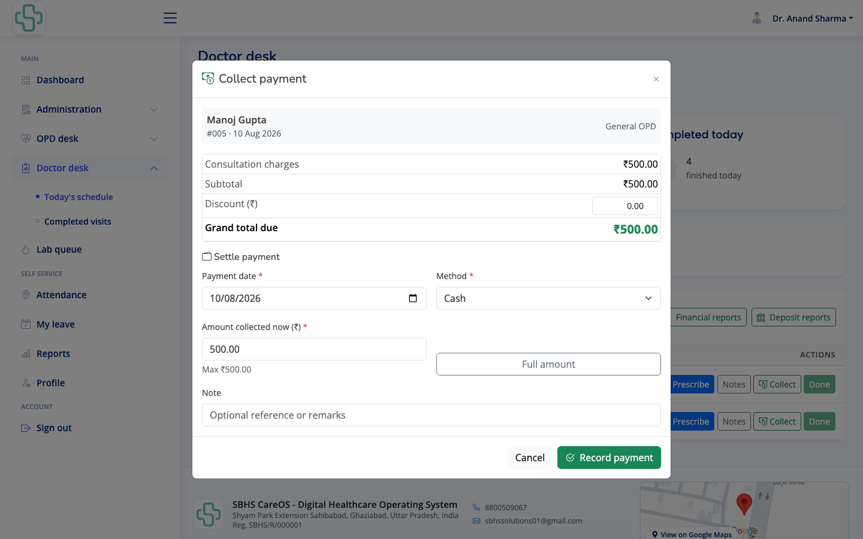Click Prescribe in the first row
The image size is (863, 539).
691,384
